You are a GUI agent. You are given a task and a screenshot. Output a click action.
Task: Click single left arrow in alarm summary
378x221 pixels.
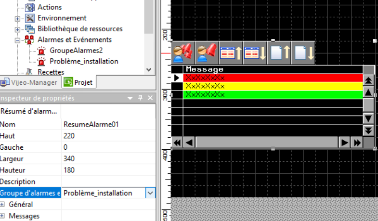[189, 143]
